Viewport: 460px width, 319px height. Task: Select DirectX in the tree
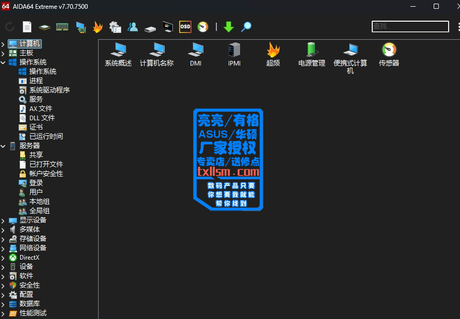pyautogui.click(x=24, y=258)
